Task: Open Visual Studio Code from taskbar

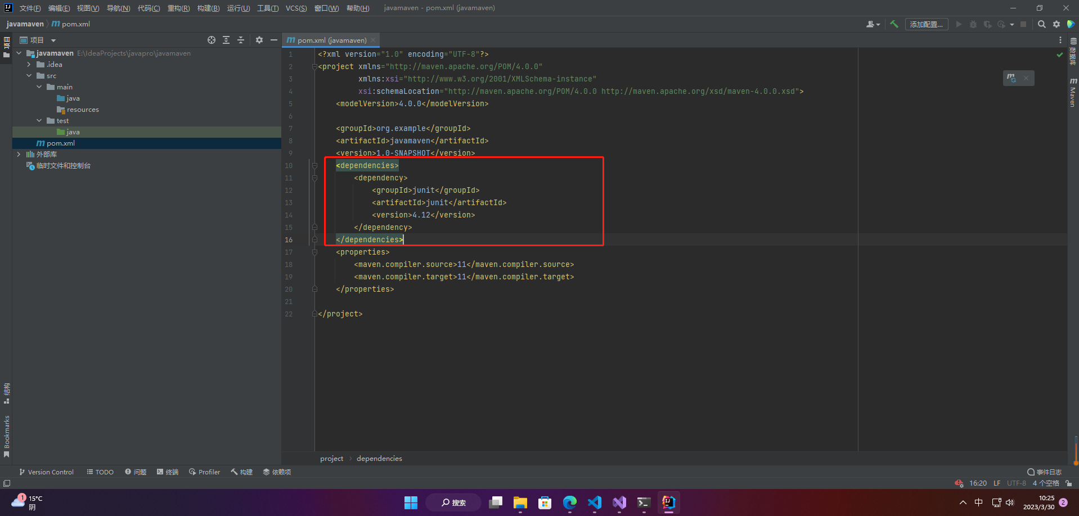Action: coord(595,503)
